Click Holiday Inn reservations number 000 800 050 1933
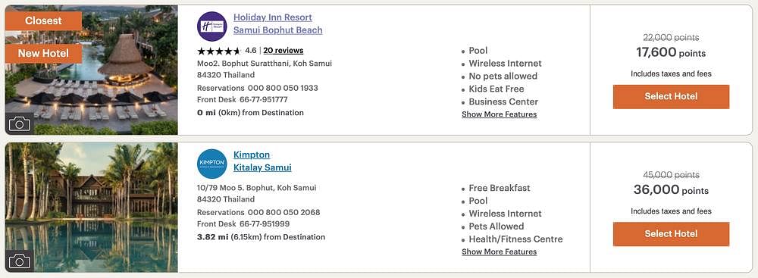The height and width of the screenshot is (278, 758). tap(283, 88)
